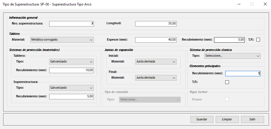Focus Tablero Recubrimiento field showing 10,00
This screenshot has height=129, width=271.
coord(71,70)
